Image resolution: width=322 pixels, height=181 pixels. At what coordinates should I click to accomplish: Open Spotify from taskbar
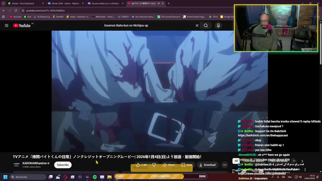point(95,177)
